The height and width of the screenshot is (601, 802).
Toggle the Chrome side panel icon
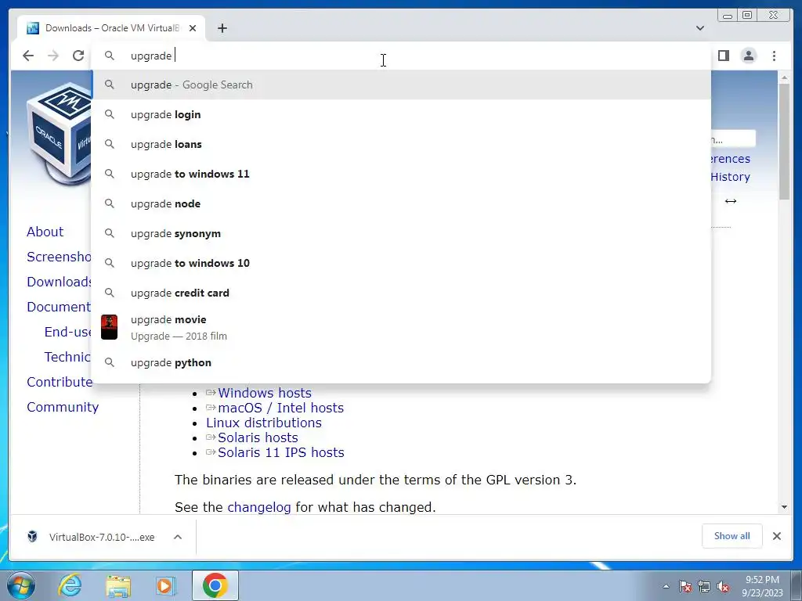point(723,56)
